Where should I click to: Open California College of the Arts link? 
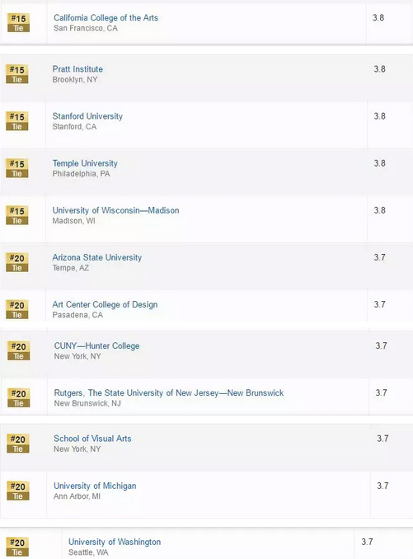coord(106,18)
